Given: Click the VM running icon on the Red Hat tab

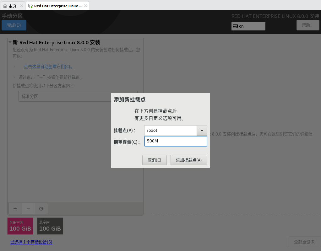Looking at the screenshot, I should pos(31,6).
